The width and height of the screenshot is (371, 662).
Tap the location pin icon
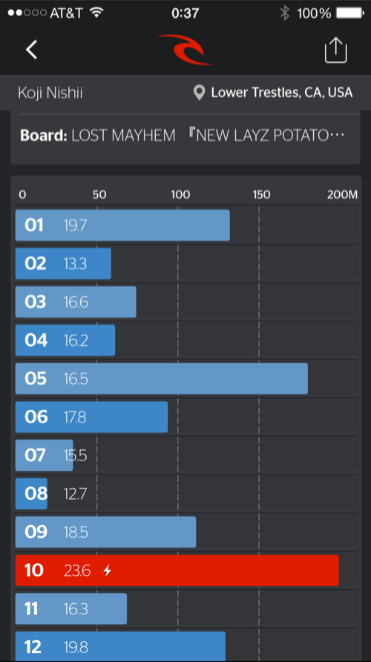click(x=199, y=93)
